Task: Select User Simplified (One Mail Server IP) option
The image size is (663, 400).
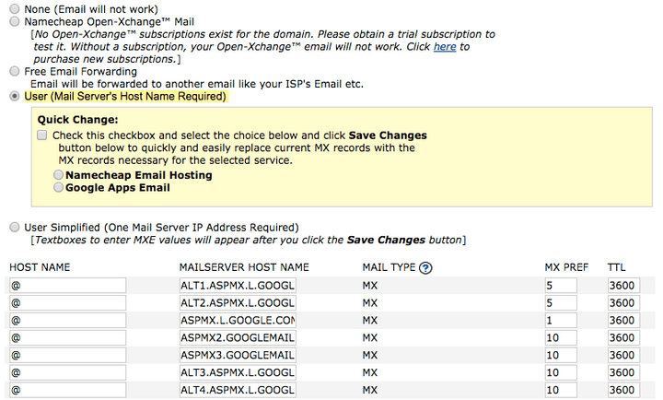Action: pos(15,228)
